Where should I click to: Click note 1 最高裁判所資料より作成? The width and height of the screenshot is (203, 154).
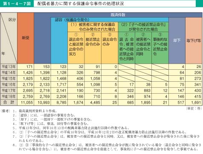35,111
